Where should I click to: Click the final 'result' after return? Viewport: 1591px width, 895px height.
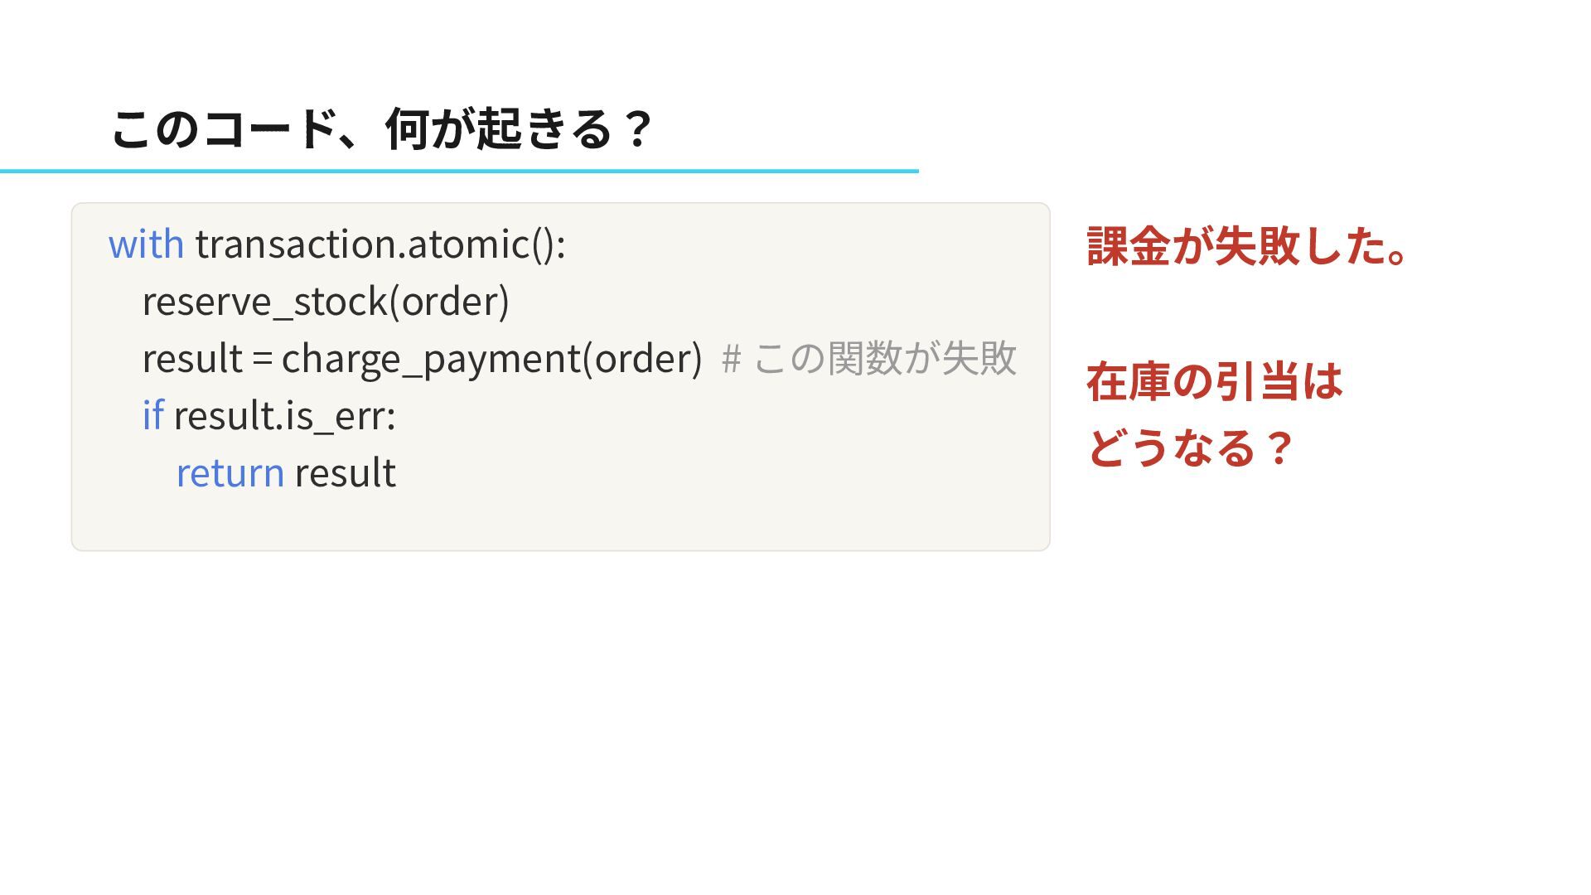coord(346,473)
